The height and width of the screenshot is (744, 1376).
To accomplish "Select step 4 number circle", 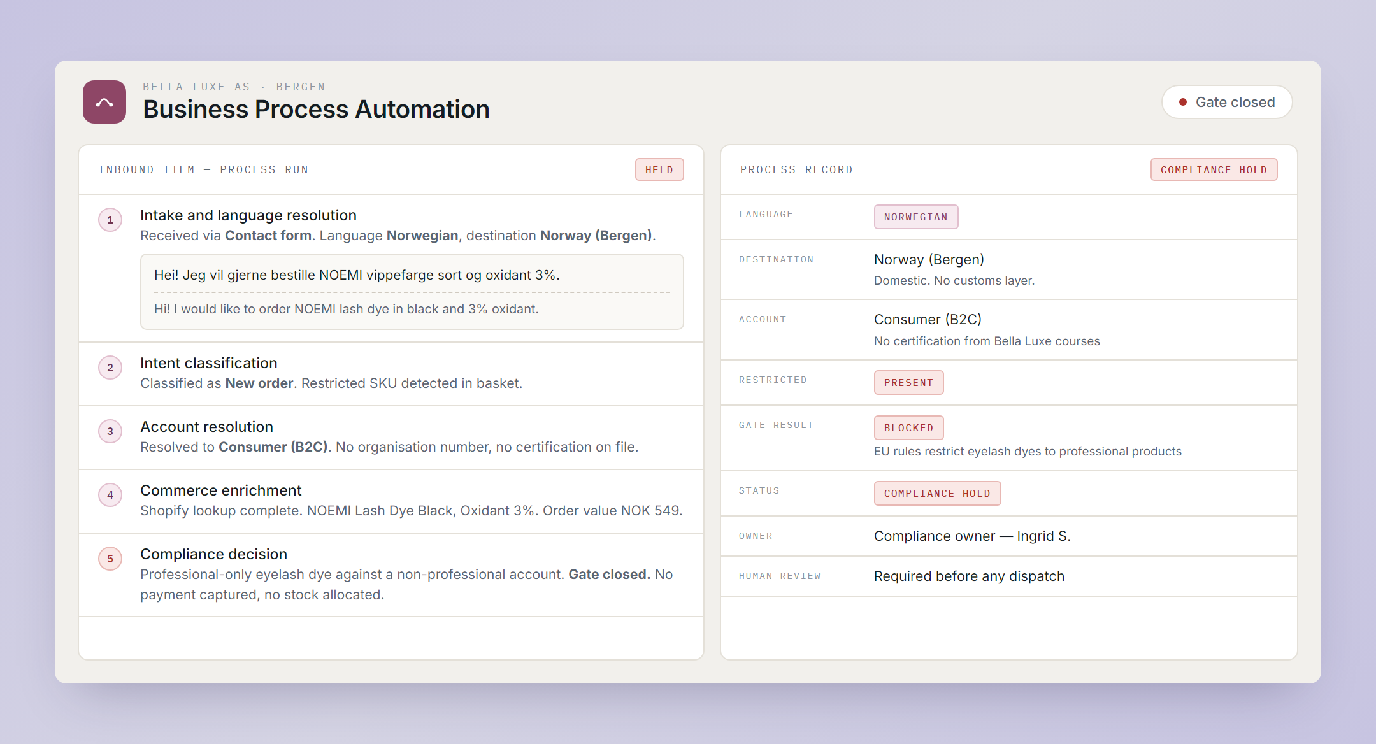I will point(110,495).
